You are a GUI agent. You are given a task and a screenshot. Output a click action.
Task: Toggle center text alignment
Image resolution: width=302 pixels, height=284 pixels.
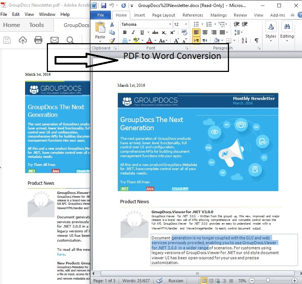click(x=205, y=32)
